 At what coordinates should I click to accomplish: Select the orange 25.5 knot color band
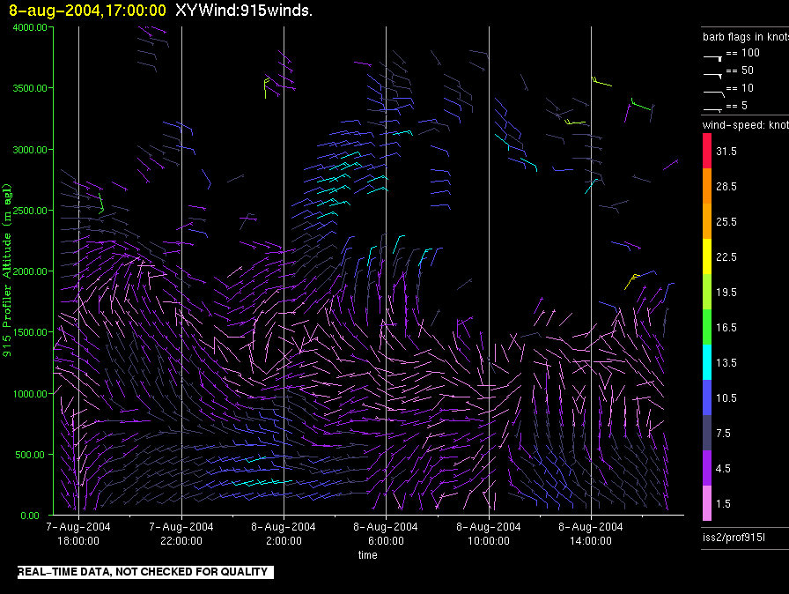coord(707,221)
